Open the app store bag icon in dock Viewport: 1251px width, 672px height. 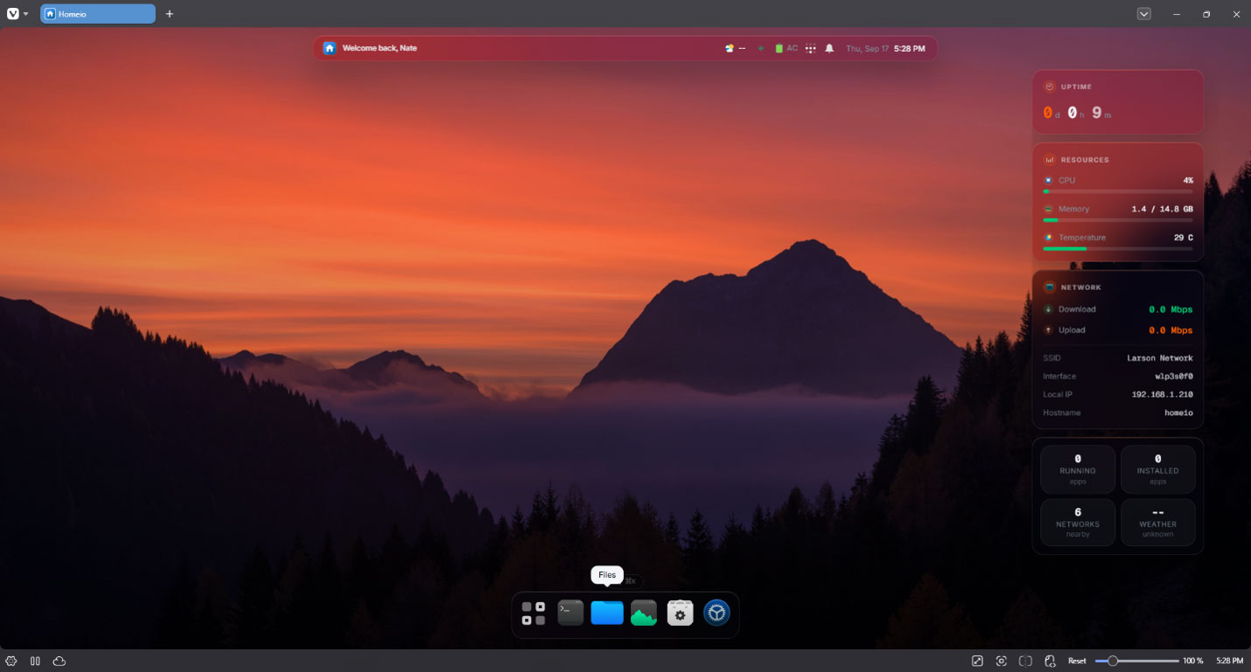pos(680,613)
